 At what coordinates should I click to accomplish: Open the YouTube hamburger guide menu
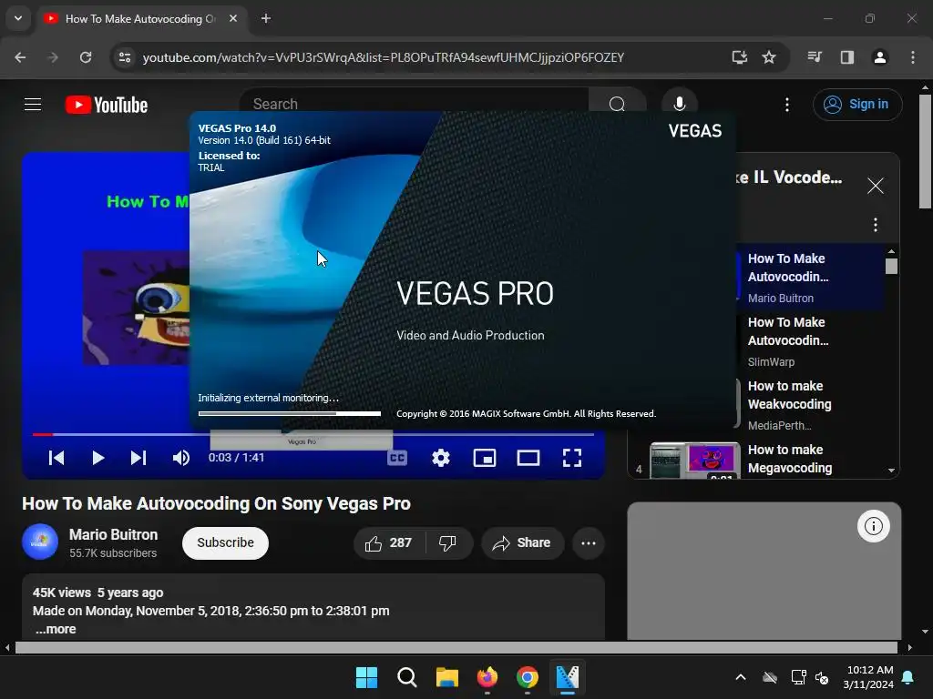[x=33, y=105]
